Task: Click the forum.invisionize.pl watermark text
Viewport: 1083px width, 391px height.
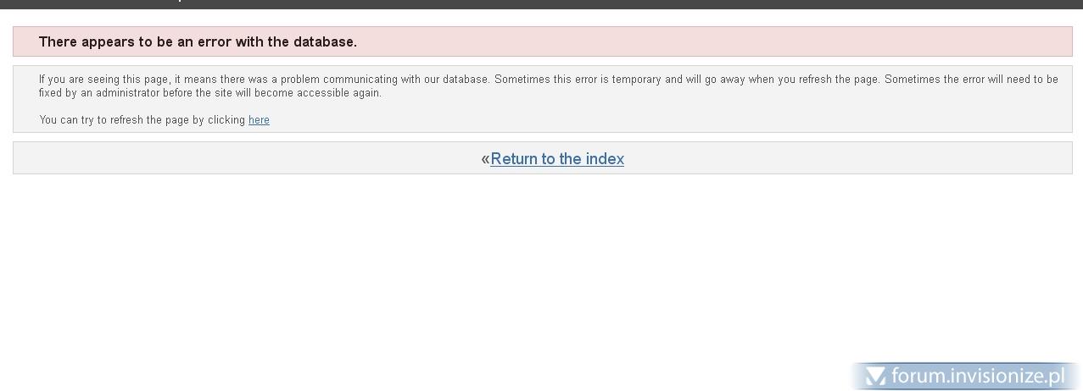Action: (x=978, y=376)
